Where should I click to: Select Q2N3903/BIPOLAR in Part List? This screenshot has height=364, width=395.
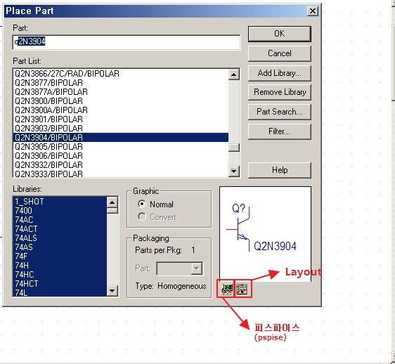pyautogui.click(x=120, y=128)
